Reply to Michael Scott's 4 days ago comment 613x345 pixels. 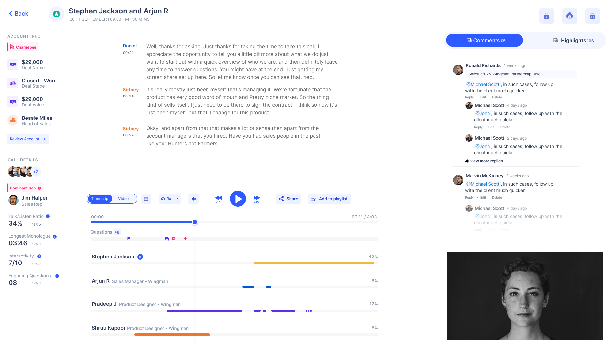(478, 127)
